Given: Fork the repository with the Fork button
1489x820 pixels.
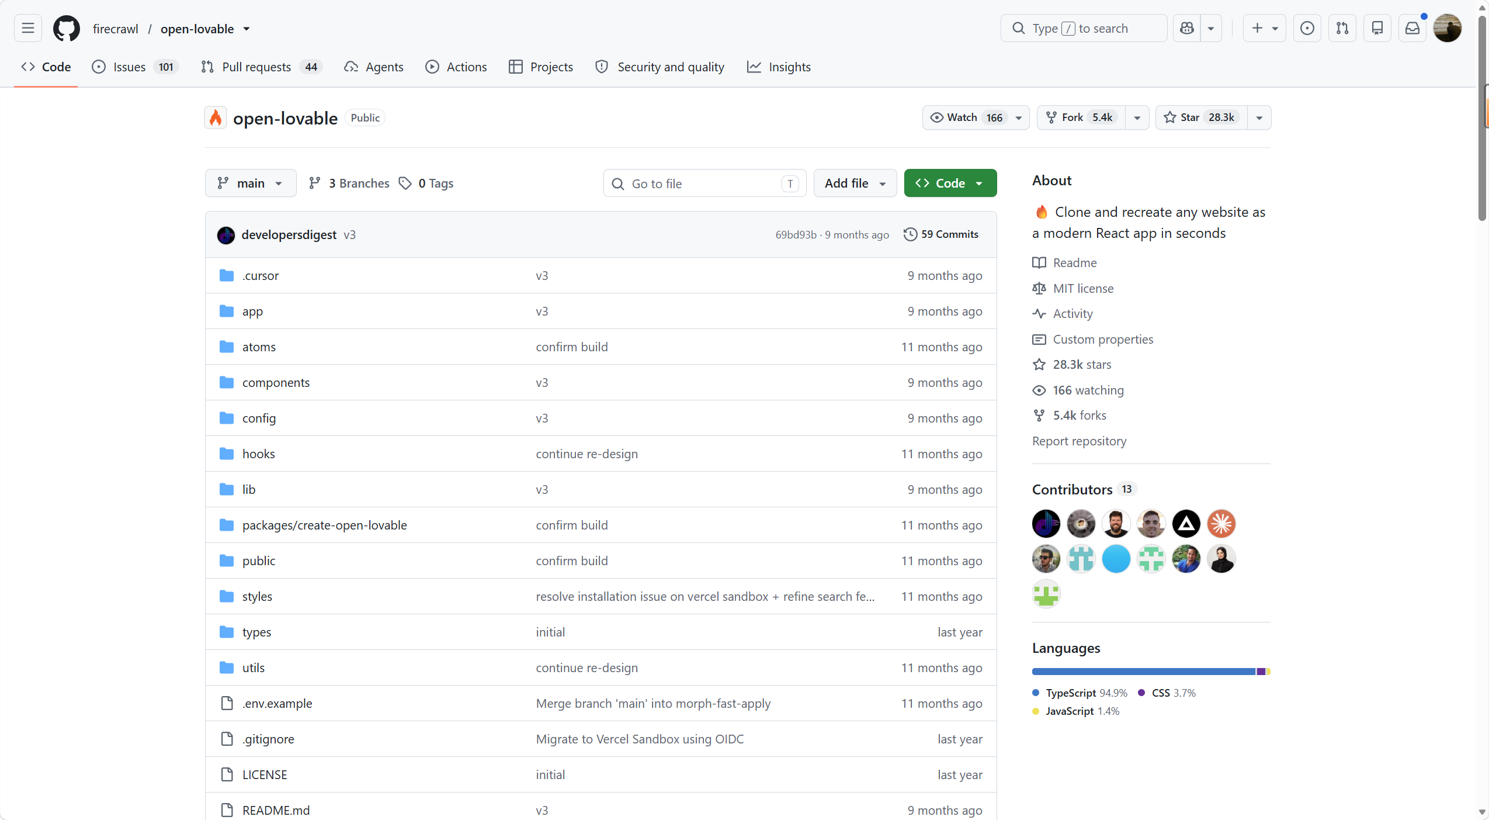Looking at the screenshot, I should point(1081,117).
